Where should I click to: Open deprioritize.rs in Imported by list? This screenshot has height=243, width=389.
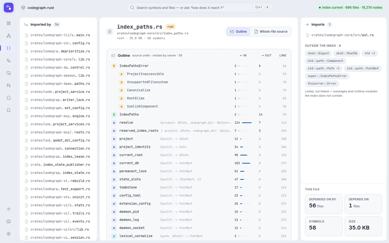click(58, 51)
